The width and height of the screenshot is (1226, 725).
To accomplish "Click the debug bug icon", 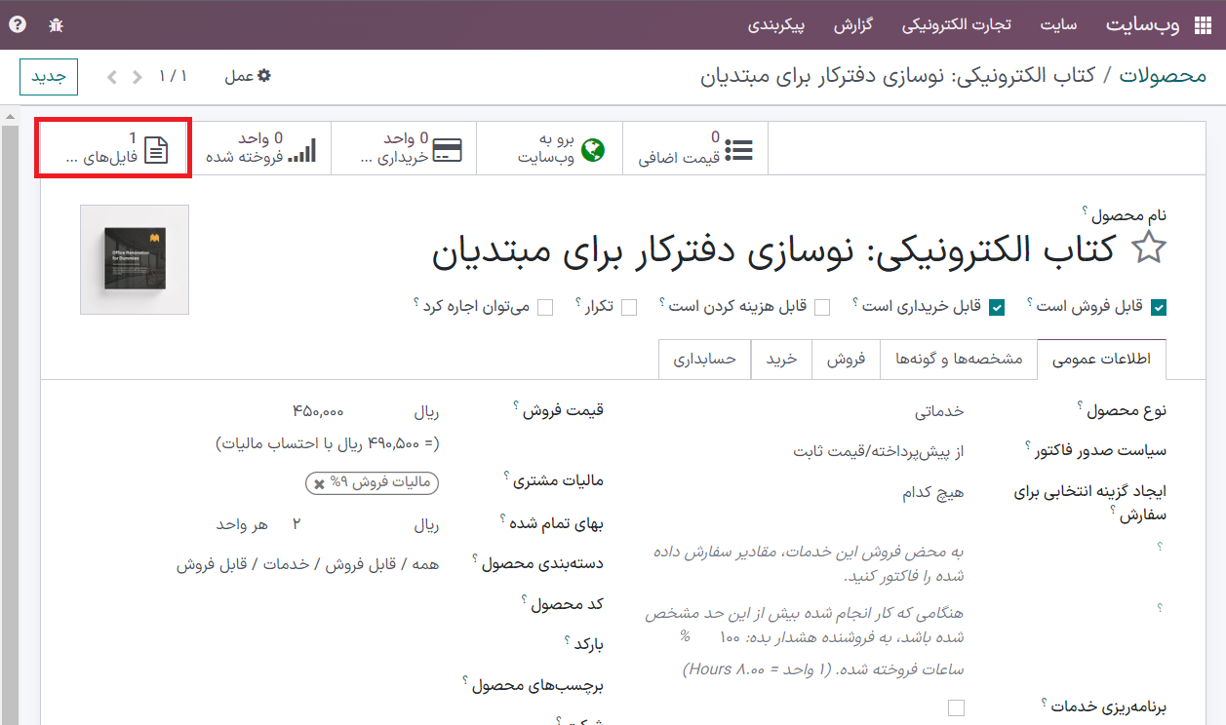I will click(56, 25).
